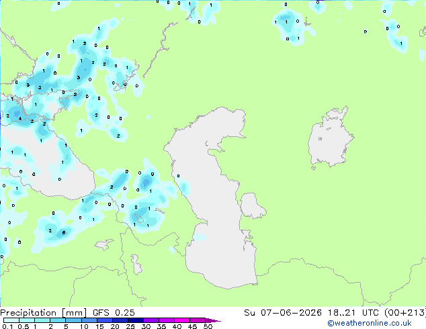Click the 15–20 mm legend color box
Image resolution: width=426 pixels, height=329 pixels.
tap(104, 320)
